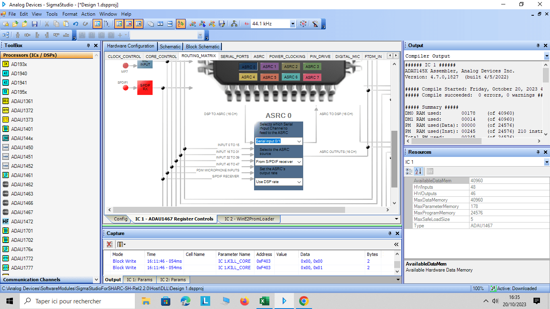Open the sample rate 44.1 kHz dropdown

(x=293, y=24)
